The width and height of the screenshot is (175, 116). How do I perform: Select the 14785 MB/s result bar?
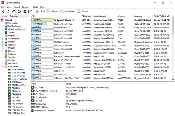(42, 24)
